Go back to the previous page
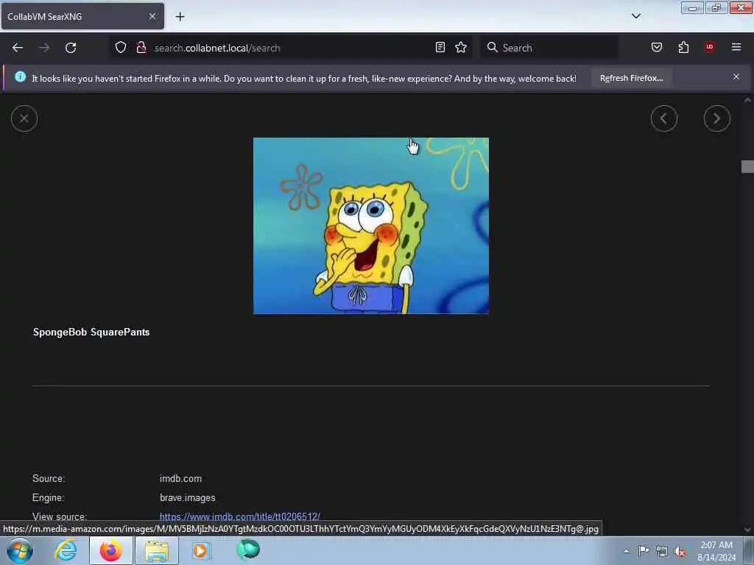 [x=18, y=48]
